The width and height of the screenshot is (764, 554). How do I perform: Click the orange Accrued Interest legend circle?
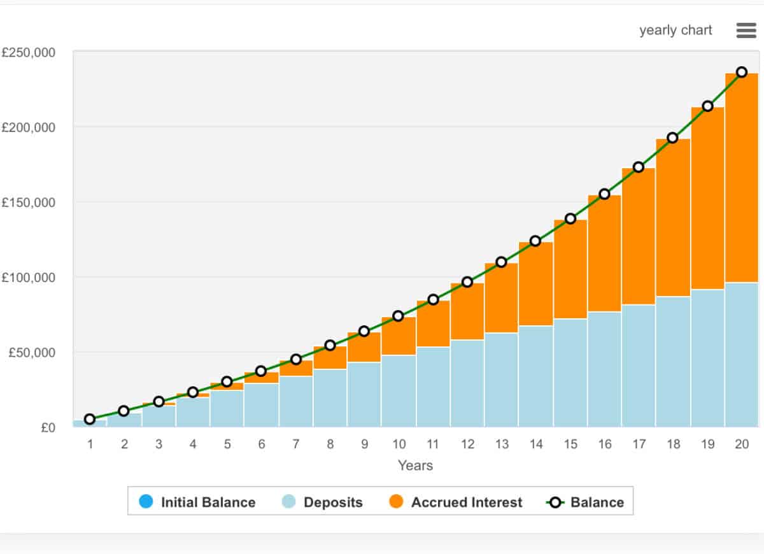point(396,502)
